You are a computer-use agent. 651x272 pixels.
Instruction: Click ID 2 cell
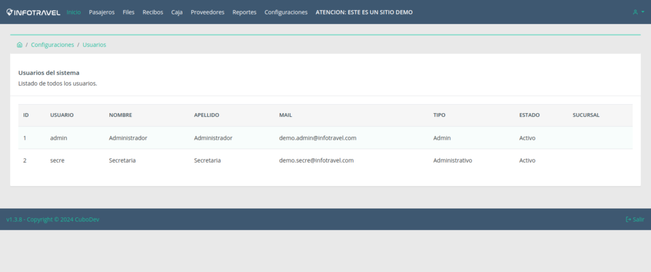(x=25, y=160)
